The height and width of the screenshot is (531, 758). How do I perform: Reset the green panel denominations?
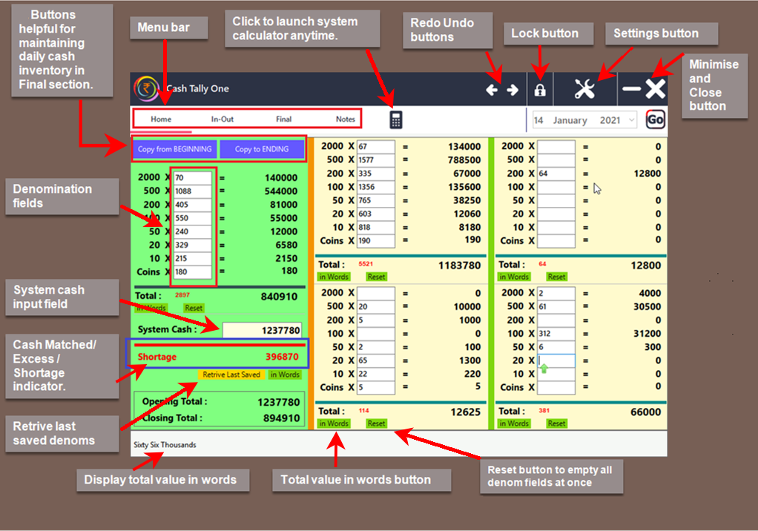coord(194,308)
